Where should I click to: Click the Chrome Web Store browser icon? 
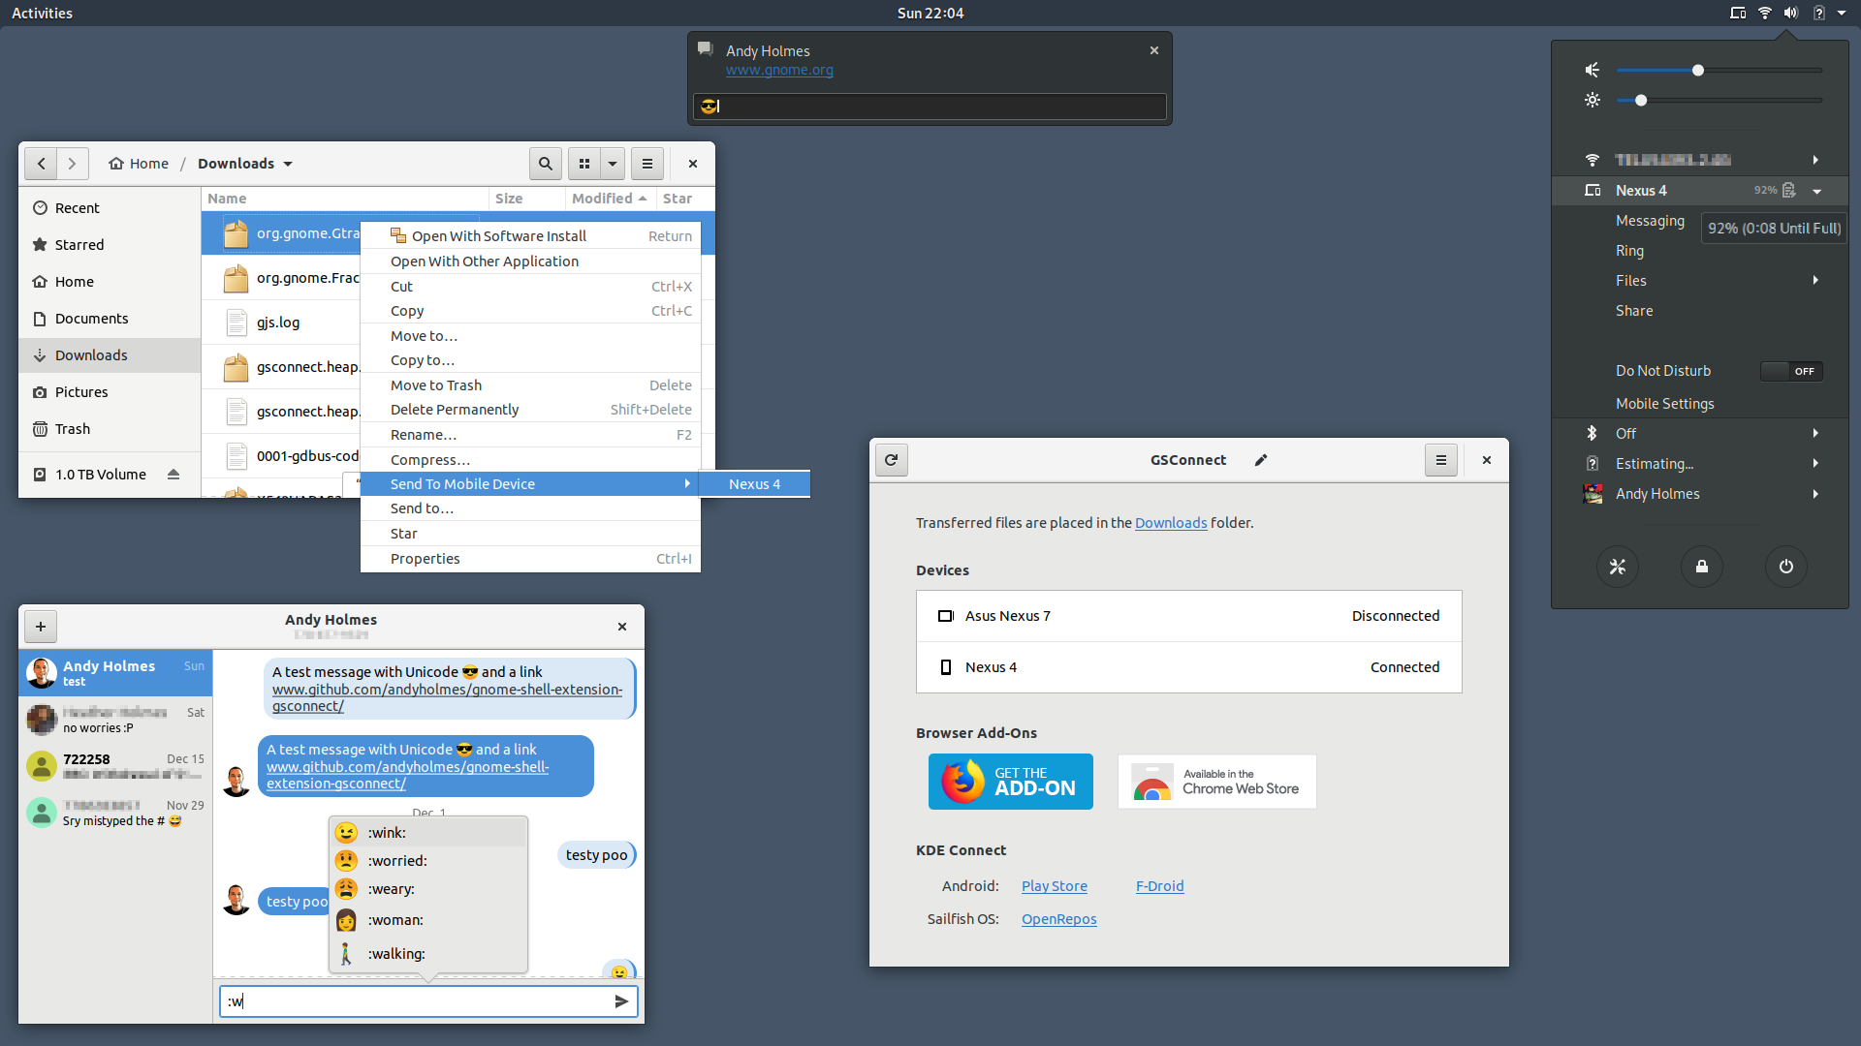click(x=1151, y=781)
